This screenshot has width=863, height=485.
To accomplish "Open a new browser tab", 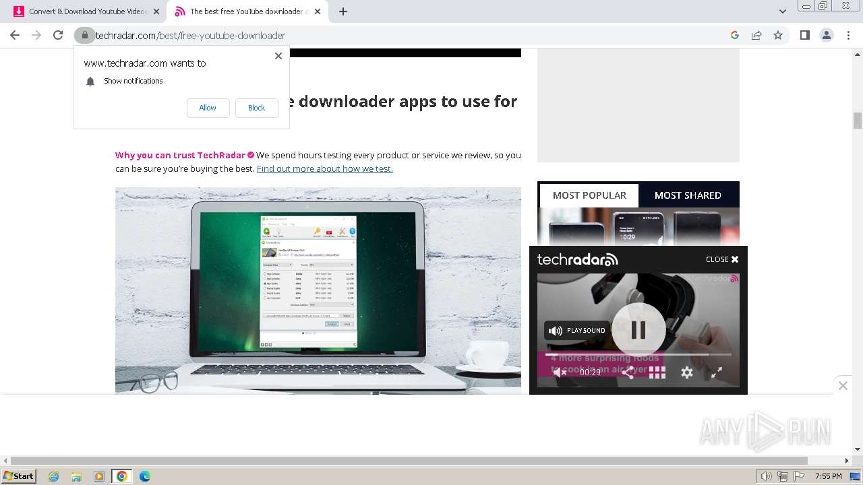I will (x=343, y=11).
